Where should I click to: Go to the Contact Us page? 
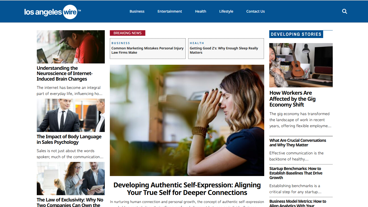[255, 11]
